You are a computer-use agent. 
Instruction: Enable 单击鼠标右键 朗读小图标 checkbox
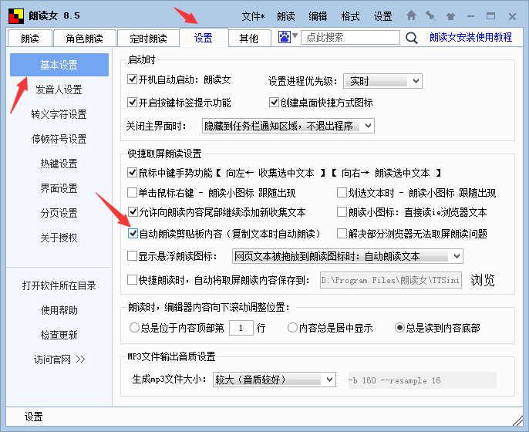click(132, 193)
